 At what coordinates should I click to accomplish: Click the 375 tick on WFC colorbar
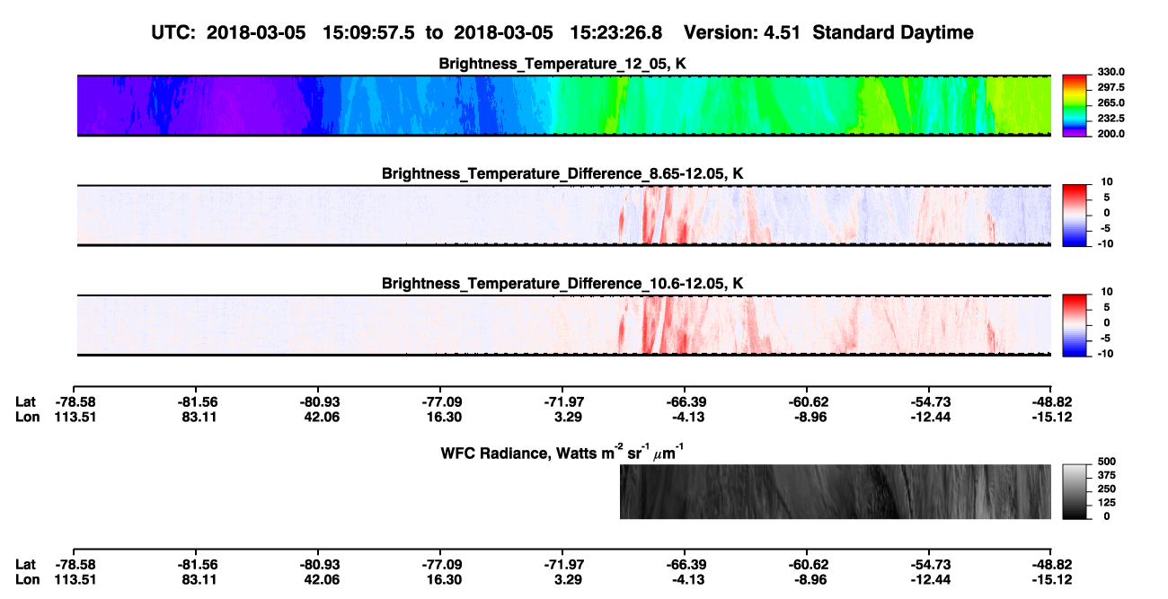click(1108, 475)
